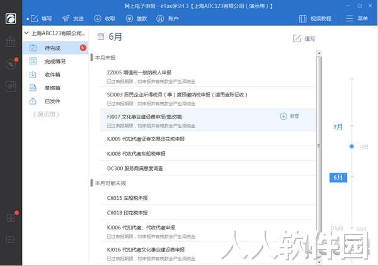This screenshot has width=378, height=266.
Task: Select 待完成 in the left navigation
Action: [x=56, y=48]
